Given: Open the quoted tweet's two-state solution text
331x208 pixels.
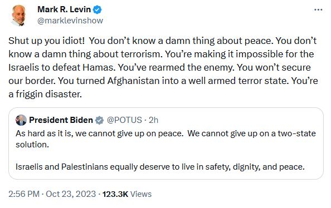Looking at the screenshot, I should pyautogui.click(x=165, y=139).
